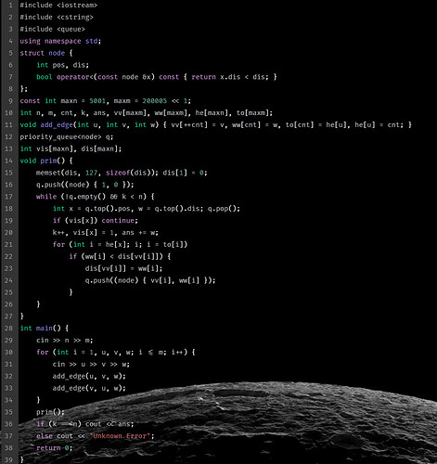The width and height of the screenshot is (437, 464).
Task: Click 'priority_queue<node> q;' declaration
Action: click(x=67, y=137)
